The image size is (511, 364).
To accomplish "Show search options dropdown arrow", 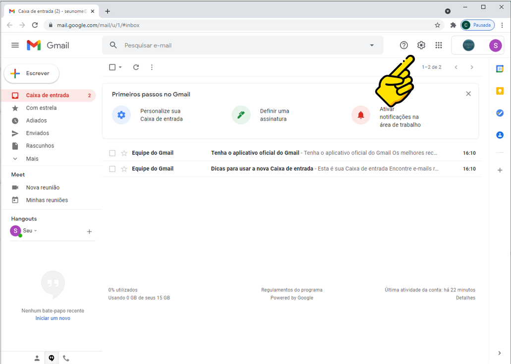I will (x=372, y=45).
